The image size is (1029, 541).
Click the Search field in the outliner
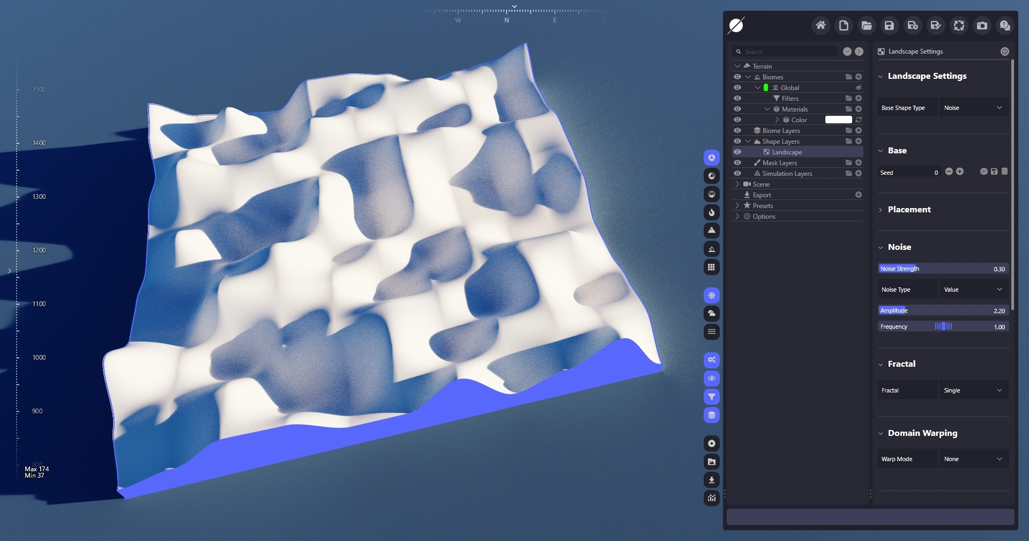(788, 52)
